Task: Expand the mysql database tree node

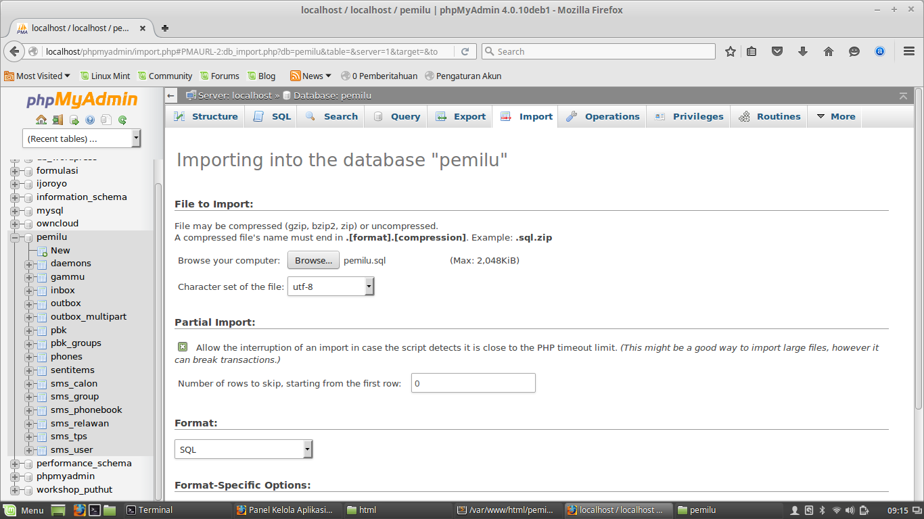Action: 15,211
